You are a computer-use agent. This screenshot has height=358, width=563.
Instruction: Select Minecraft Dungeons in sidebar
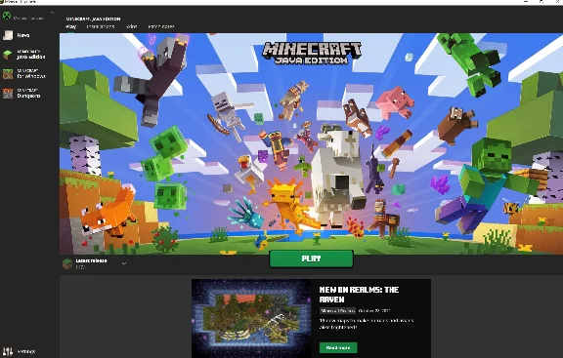[22, 94]
